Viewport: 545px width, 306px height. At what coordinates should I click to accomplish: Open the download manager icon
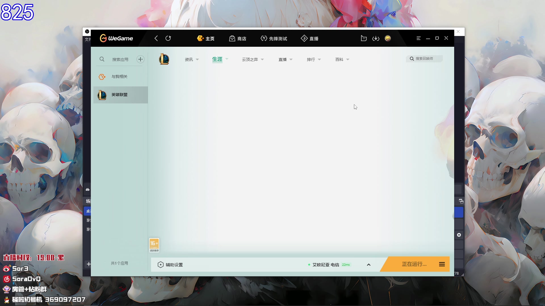pyautogui.click(x=376, y=38)
